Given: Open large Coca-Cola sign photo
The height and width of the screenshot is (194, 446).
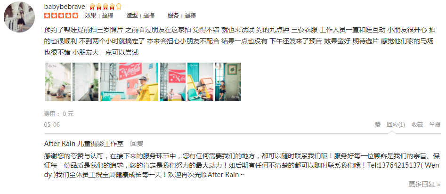Looking at the screenshot, I should pyautogui.click(x=130, y=82).
